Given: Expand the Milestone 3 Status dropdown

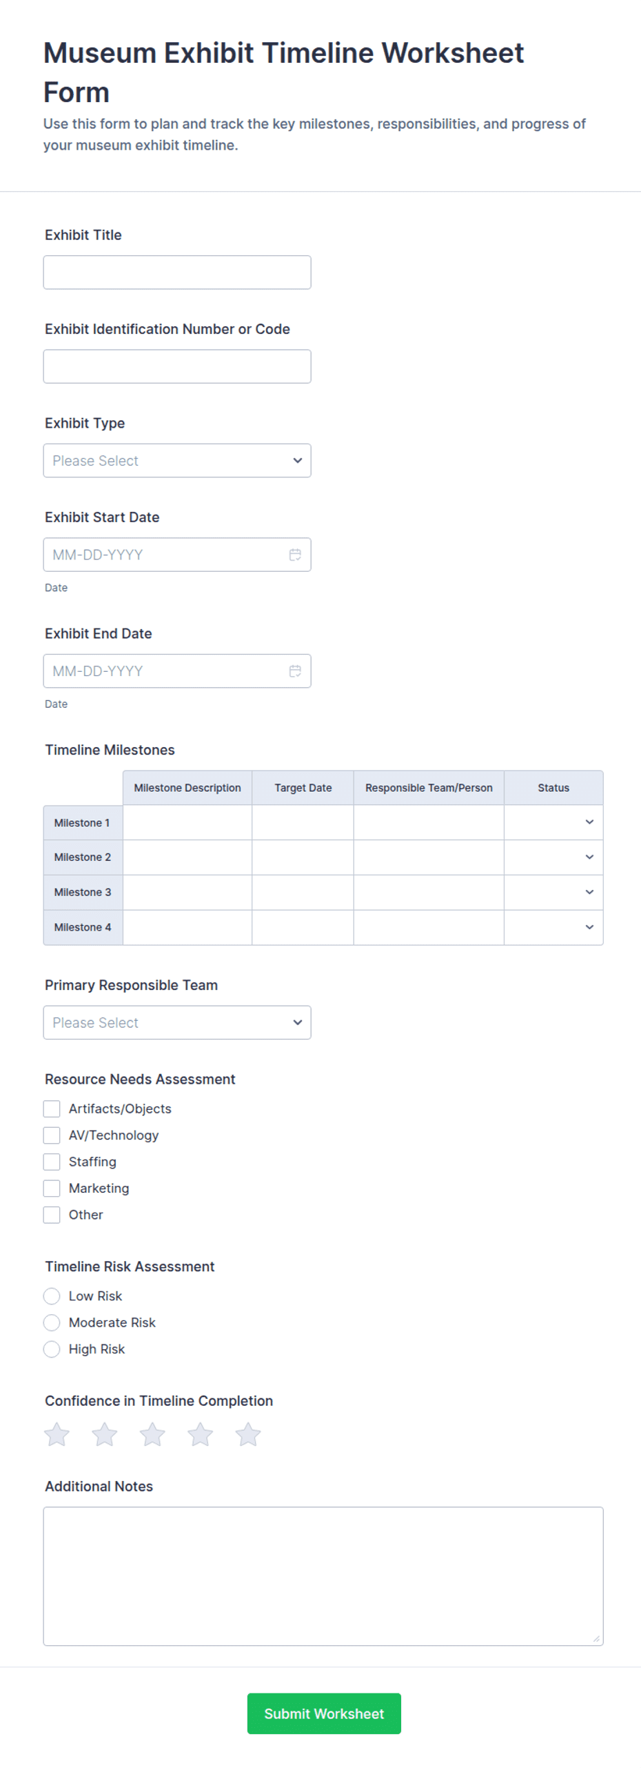Looking at the screenshot, I should 553,892.
